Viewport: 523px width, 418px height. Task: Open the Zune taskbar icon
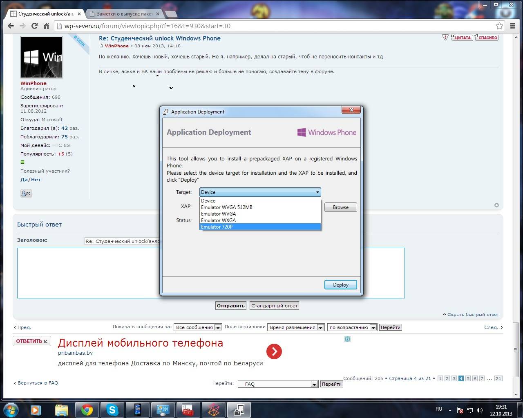[x=213, y=409]
